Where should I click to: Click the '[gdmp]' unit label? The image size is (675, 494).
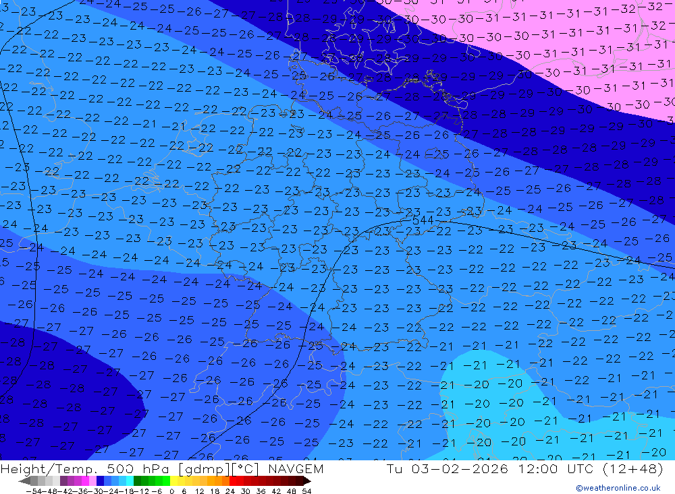204,468
